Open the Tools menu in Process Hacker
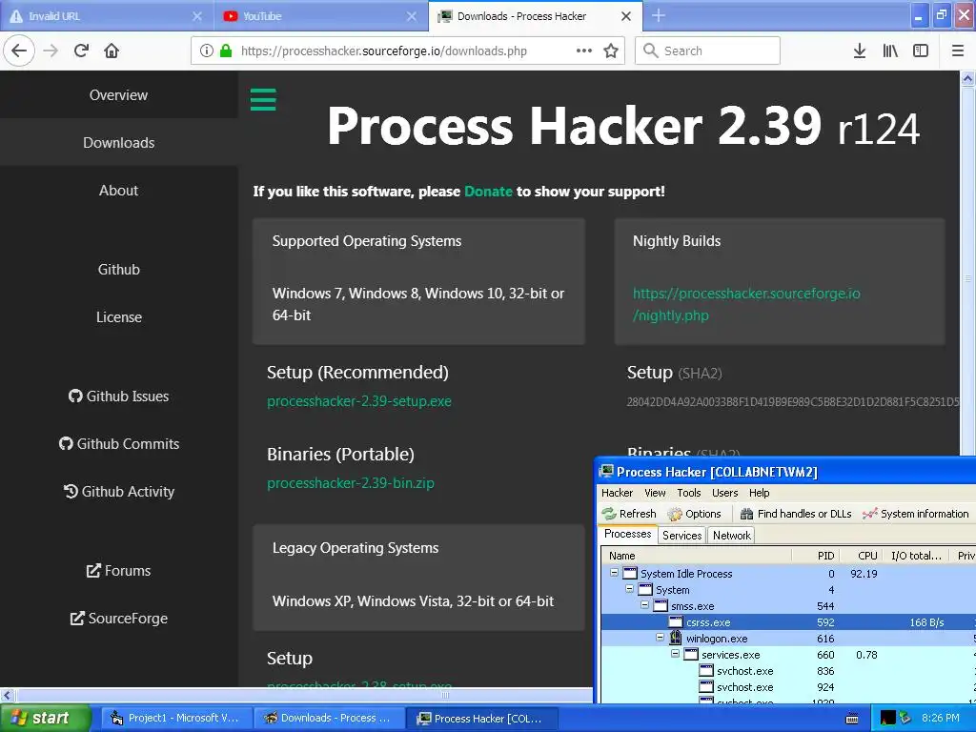 coord(689,493)
